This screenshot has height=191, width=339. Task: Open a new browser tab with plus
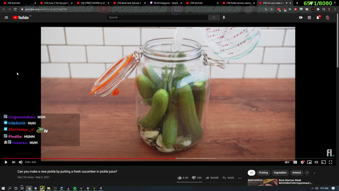point(297,3)
